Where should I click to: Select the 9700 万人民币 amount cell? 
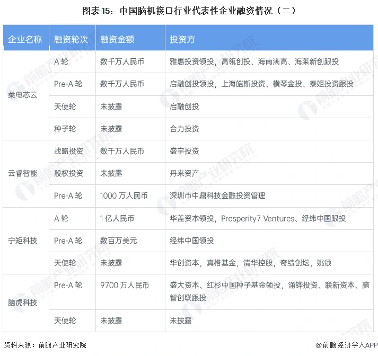(x=125, y=285)
